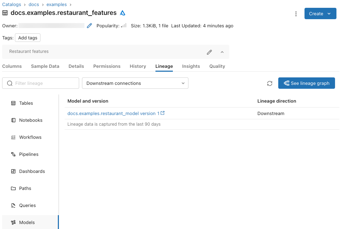
Task: Expand the Create button dropdown
Action: pos(329,13)
